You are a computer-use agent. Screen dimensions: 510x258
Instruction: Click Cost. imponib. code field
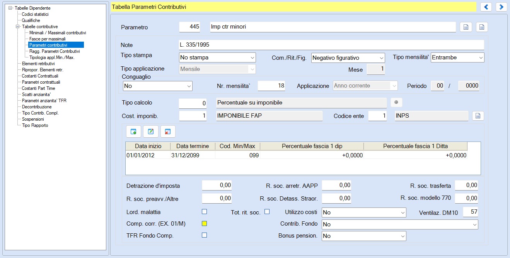tap(193, 116)
